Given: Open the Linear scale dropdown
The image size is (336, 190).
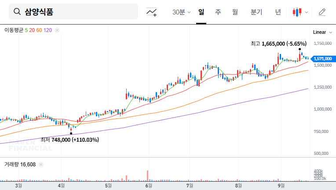Looking at the screenshot, I should (322, 32).
